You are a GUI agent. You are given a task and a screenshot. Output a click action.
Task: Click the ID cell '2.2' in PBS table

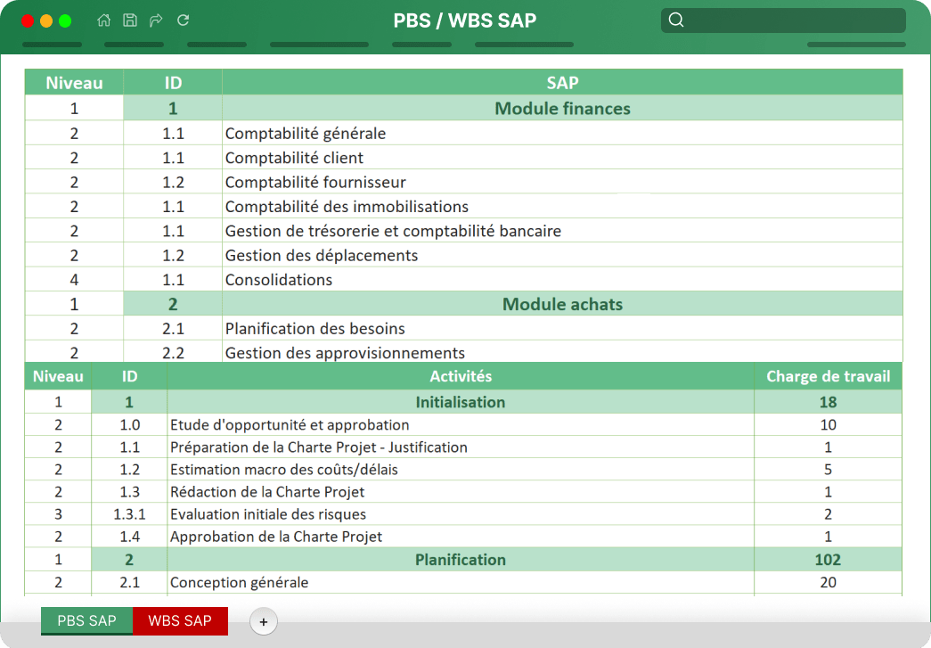point(173,352)
